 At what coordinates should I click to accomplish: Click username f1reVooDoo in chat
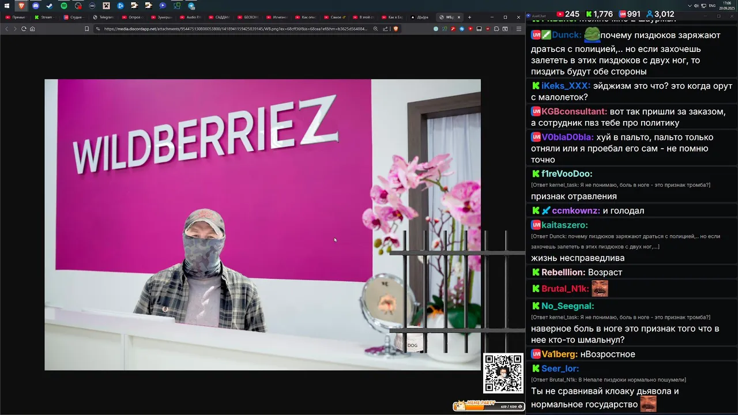coord(567,173)
